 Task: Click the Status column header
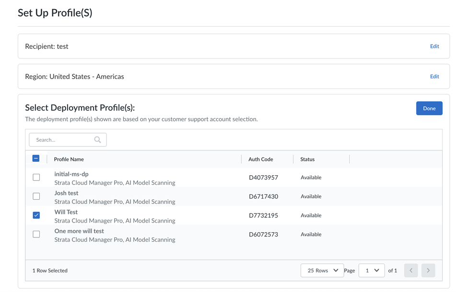point(307,159)
